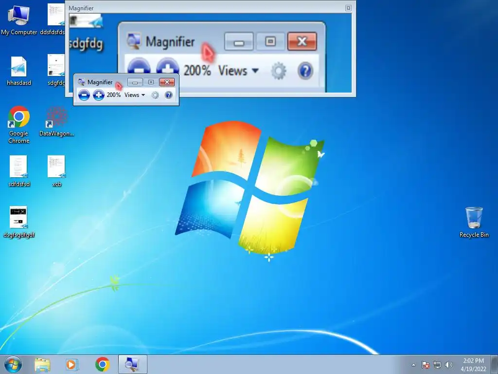Open Windows Media Player from taskbar
Image resolution: width=498 pixels, height=374 pixels.
pyautogui.click(x=72, y=364)
